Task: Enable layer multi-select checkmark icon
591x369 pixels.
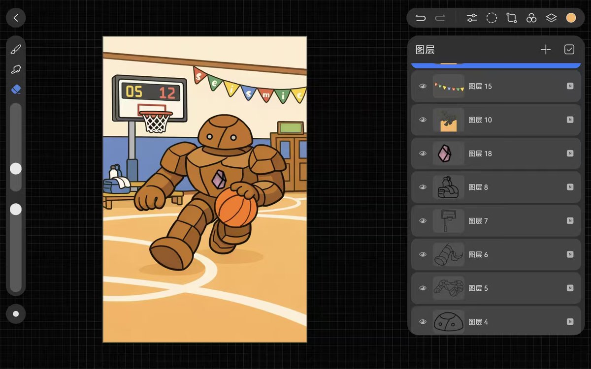Action: click(569, 50)
